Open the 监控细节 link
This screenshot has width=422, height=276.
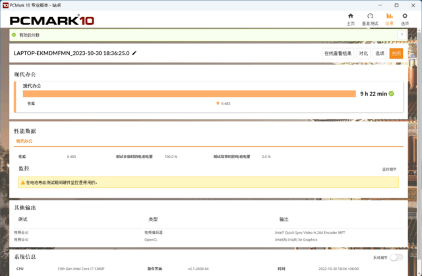click(389, 169)
